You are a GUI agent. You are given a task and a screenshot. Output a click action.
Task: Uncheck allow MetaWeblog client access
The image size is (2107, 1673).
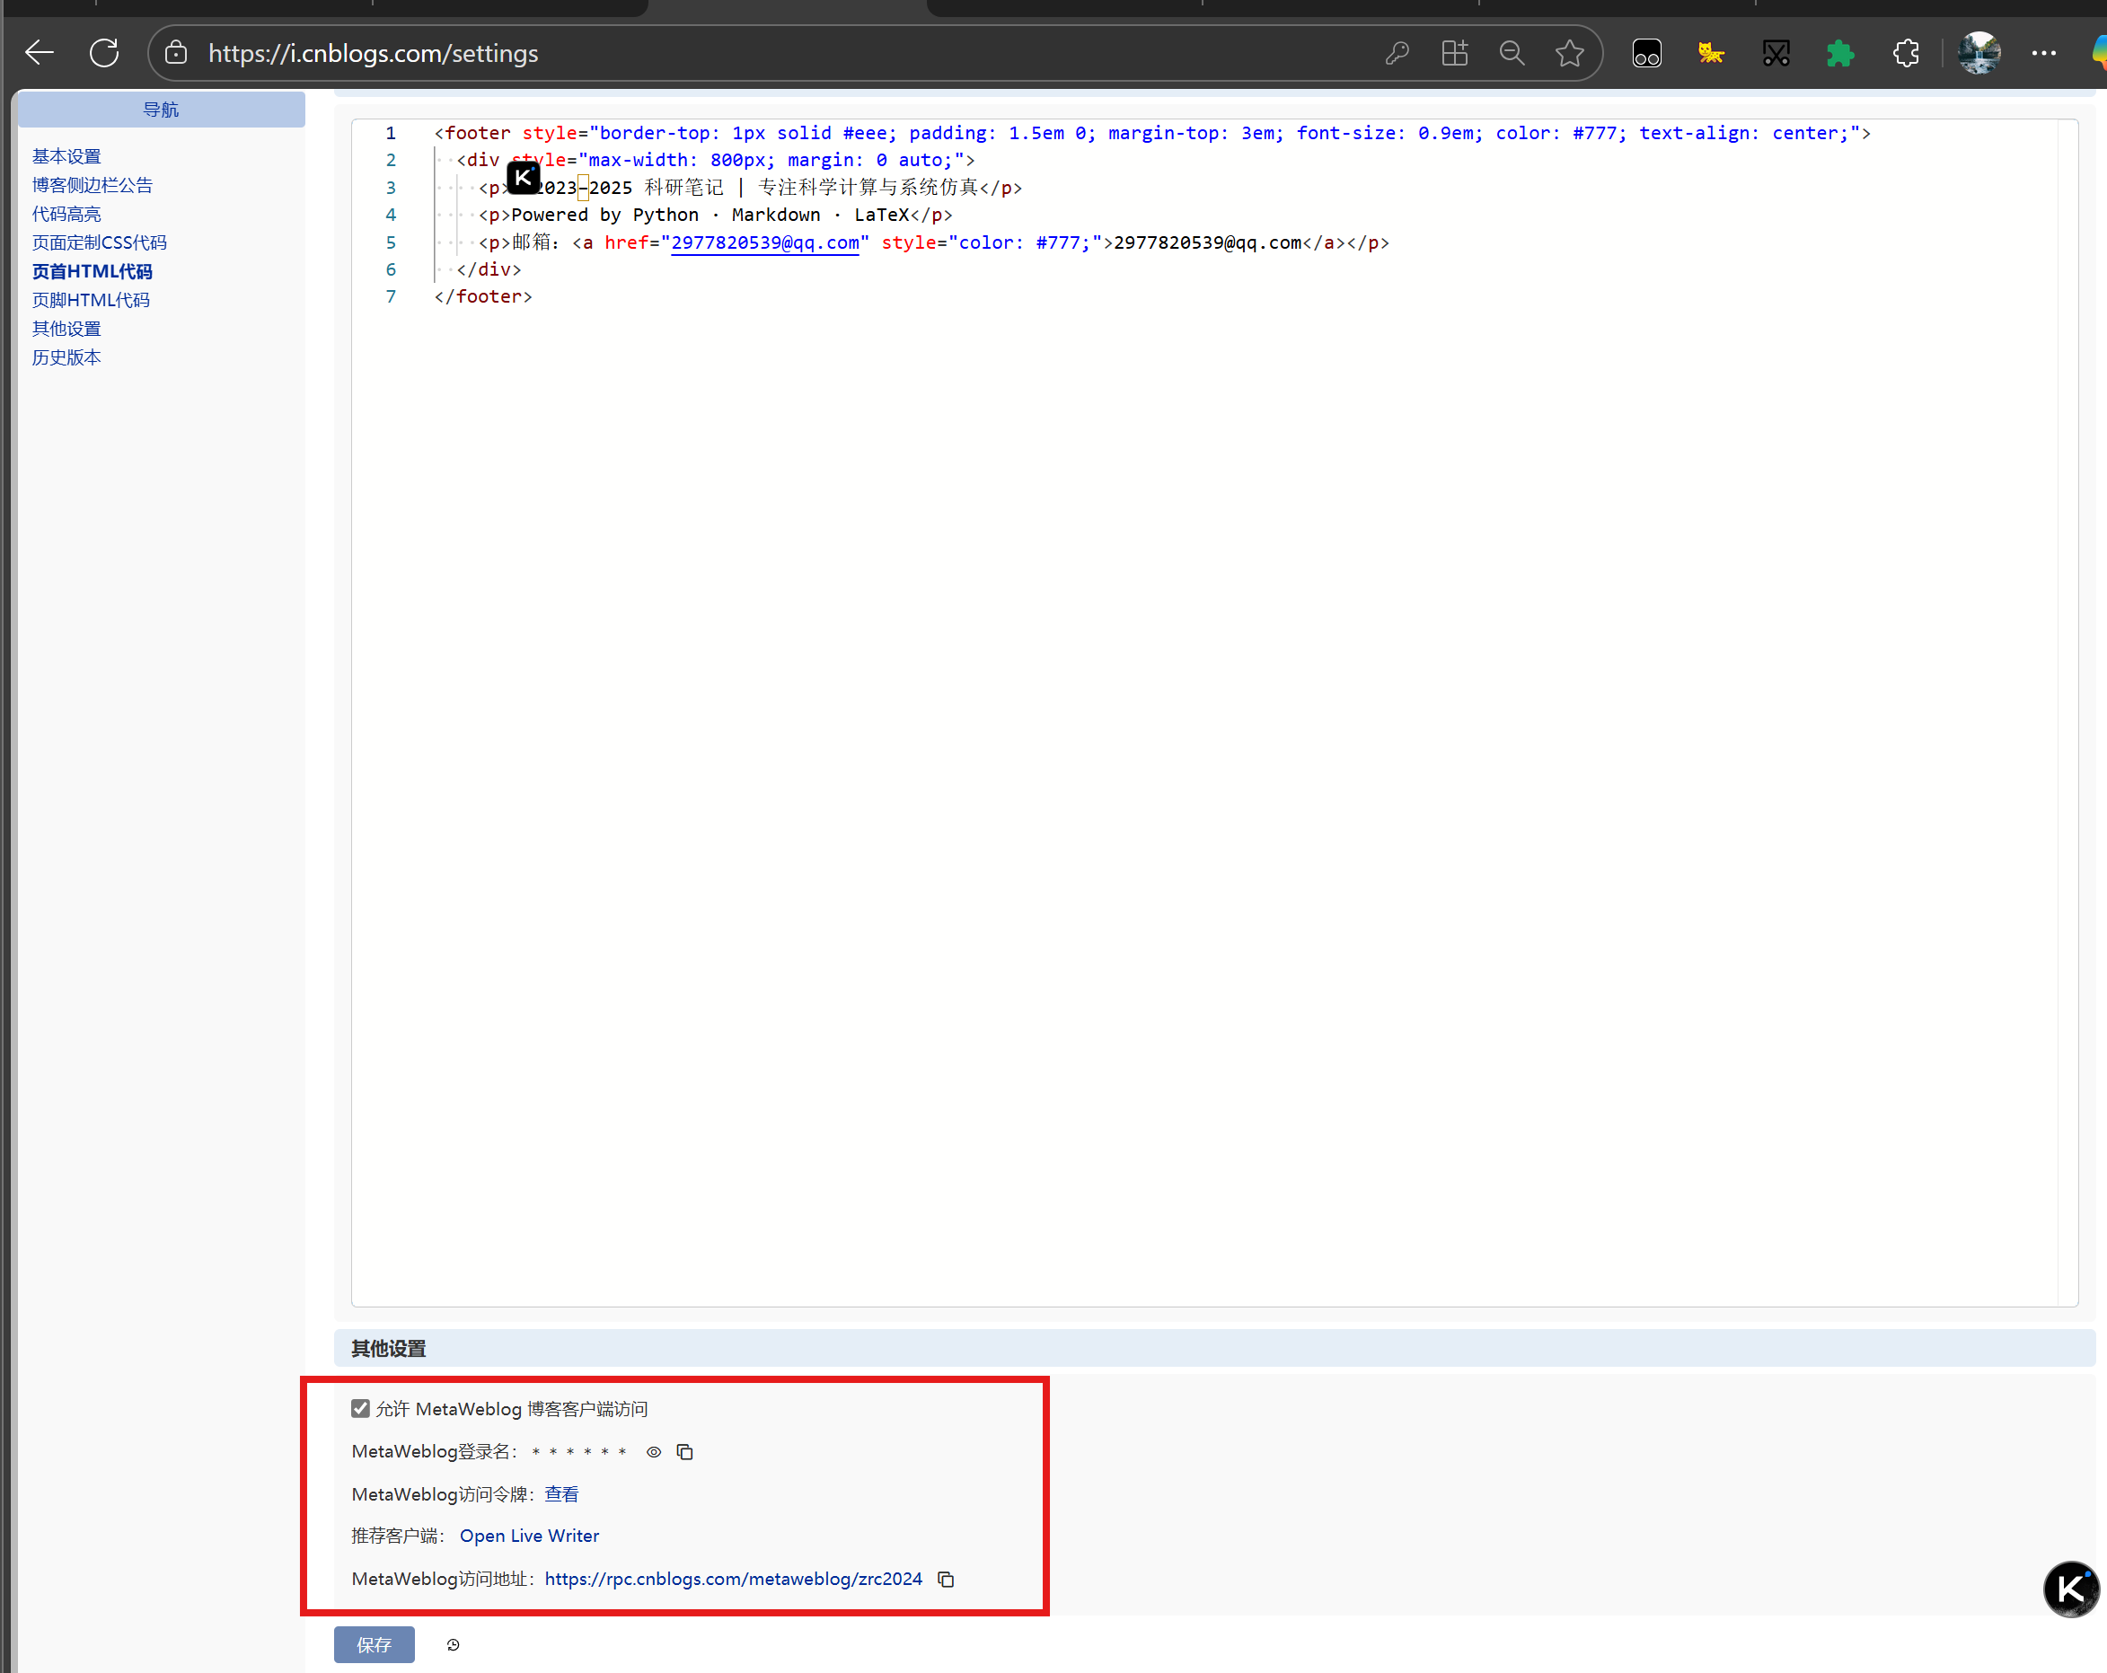coord(361,1408)
